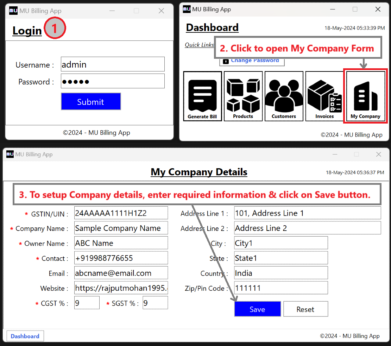The width and height of the screenshot is (391, 346).
Task: Click the GSTIN/UIN text box
Action: pos(121,213)
